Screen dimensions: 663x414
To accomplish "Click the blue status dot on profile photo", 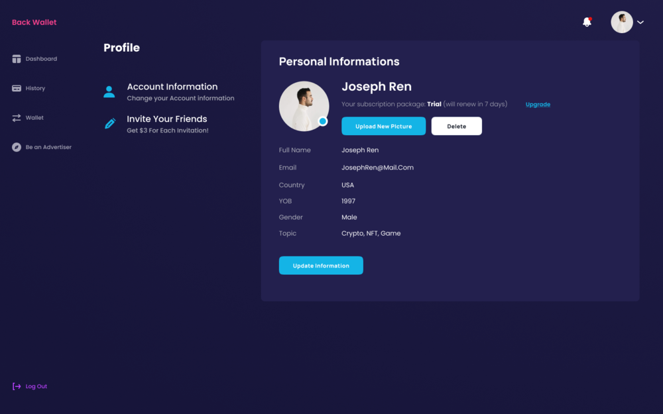I will pos(323,121).
